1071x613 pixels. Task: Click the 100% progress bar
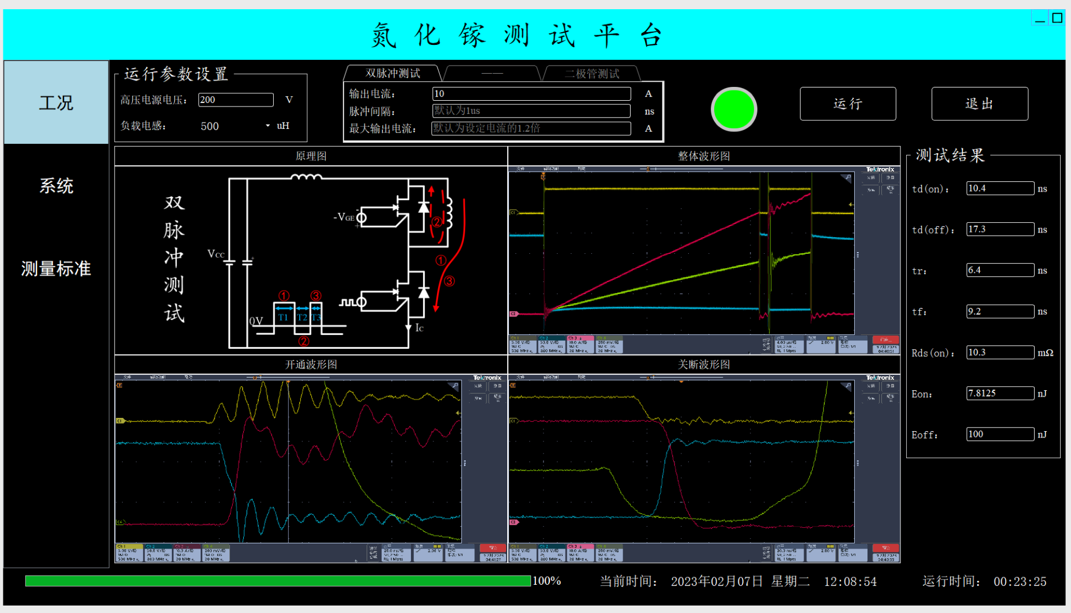pyautogui.click(x=278, y=581)
